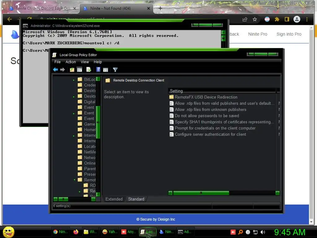This screenshot has width=317, height=238.
Task: Click the volume speaker tray icon
Action: [263, 232]
